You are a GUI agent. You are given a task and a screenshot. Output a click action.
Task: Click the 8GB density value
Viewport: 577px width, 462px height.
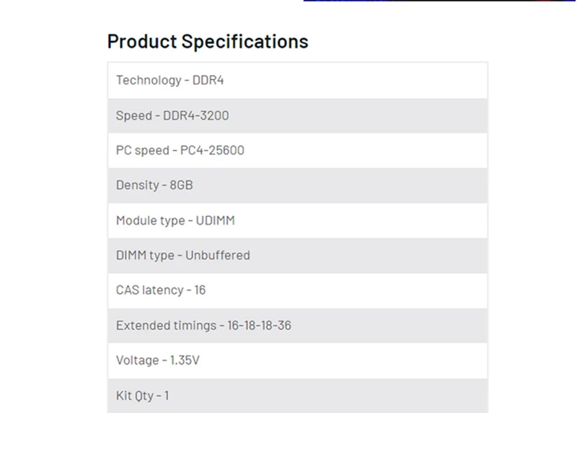point(181,185)
